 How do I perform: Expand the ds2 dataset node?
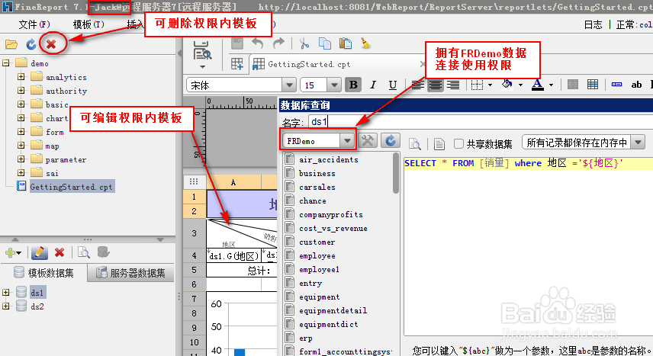pos(6,306)
